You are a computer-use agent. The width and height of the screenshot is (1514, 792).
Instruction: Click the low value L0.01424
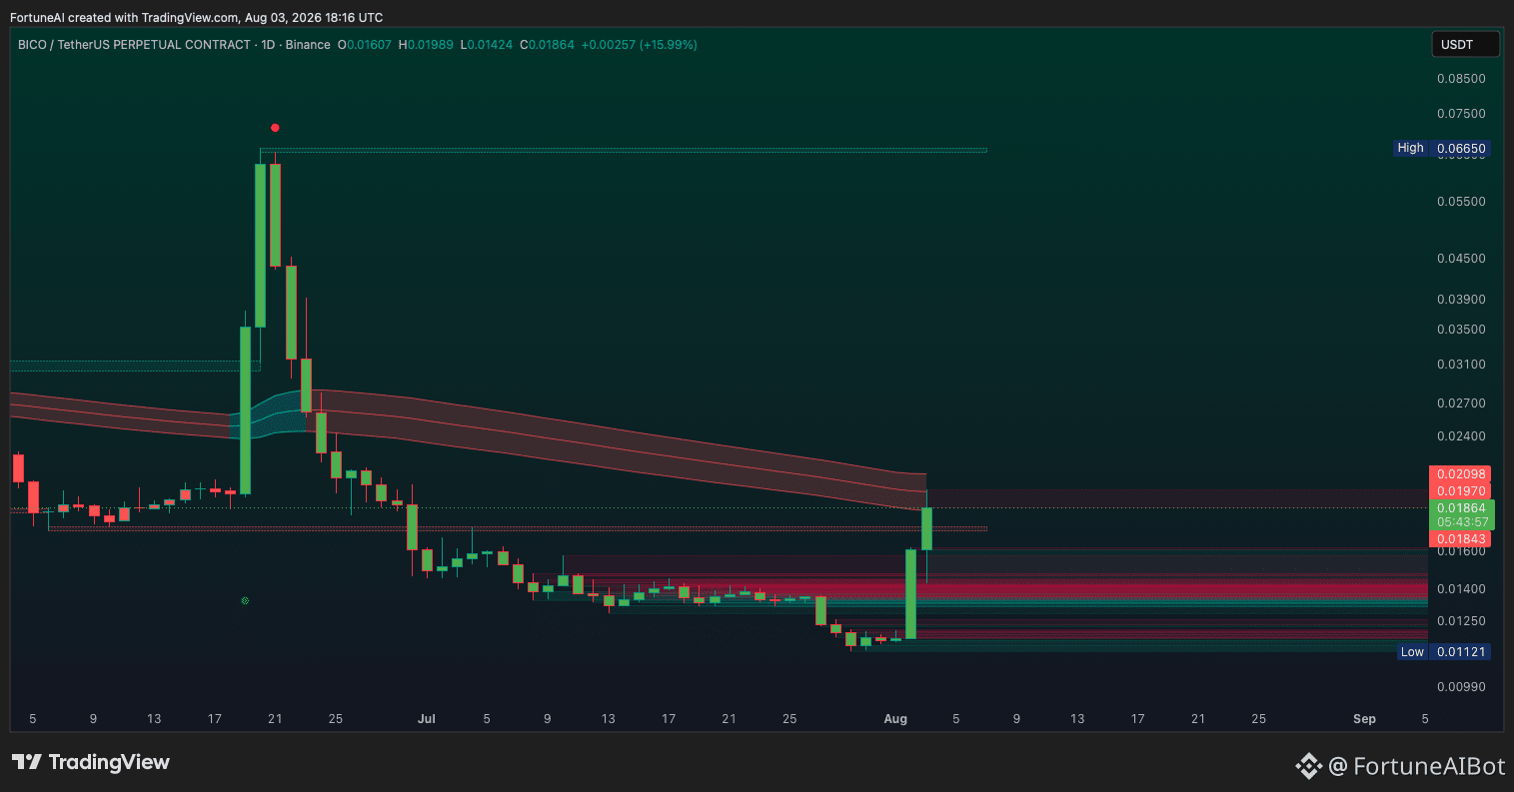click(486, 45)
